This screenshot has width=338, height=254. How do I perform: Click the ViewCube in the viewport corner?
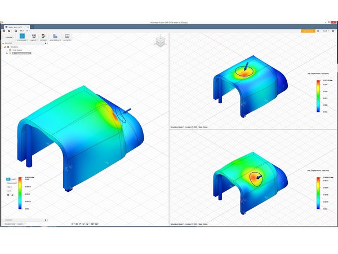161,41
